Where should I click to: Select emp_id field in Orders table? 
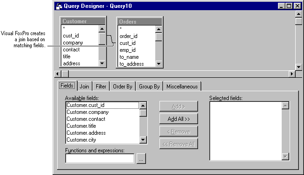point(137,50)
